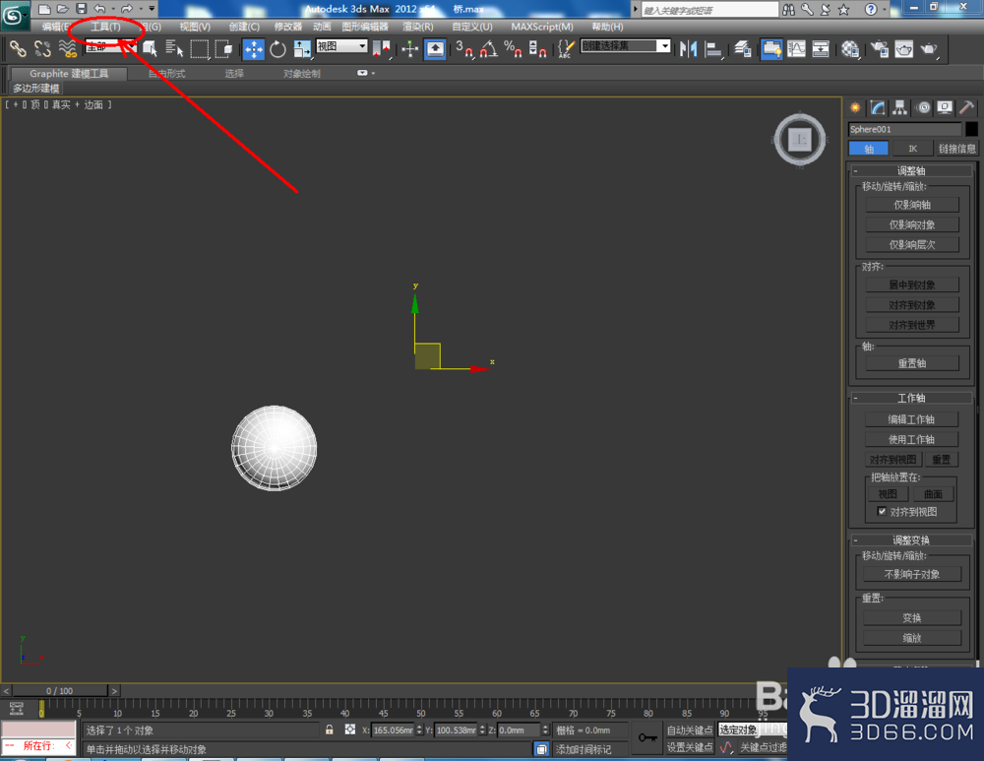Click the Render teapot icon
The height and width of the screenshot is (761, 984).
tap(928, 49)
